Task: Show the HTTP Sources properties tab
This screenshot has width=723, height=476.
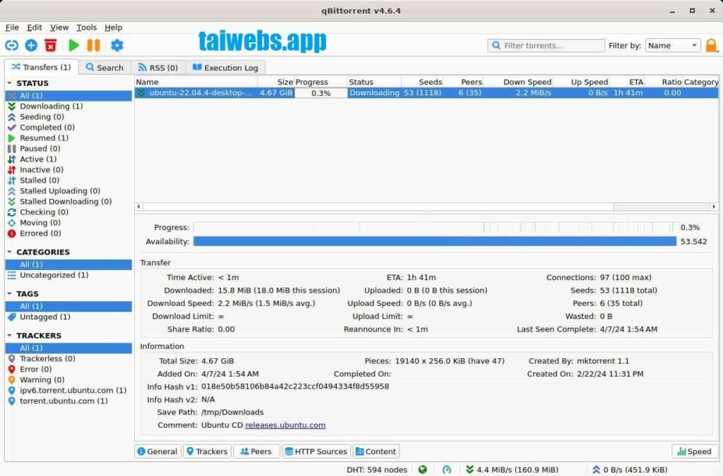Action: tap(316, 451)
